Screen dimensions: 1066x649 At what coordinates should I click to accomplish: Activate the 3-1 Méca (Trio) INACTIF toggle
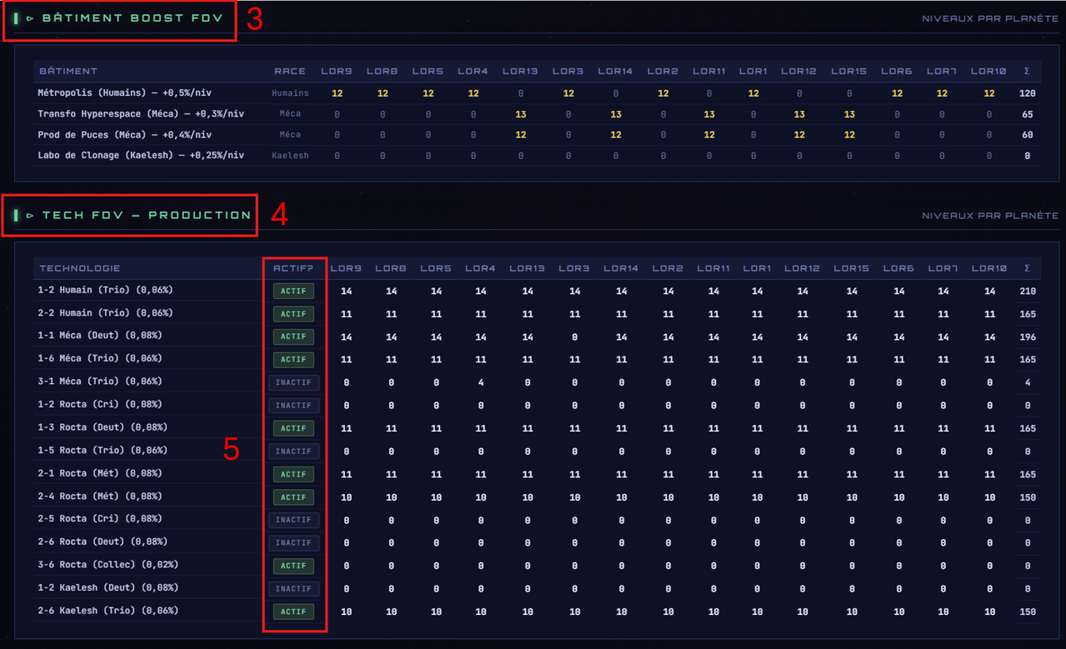293,382
